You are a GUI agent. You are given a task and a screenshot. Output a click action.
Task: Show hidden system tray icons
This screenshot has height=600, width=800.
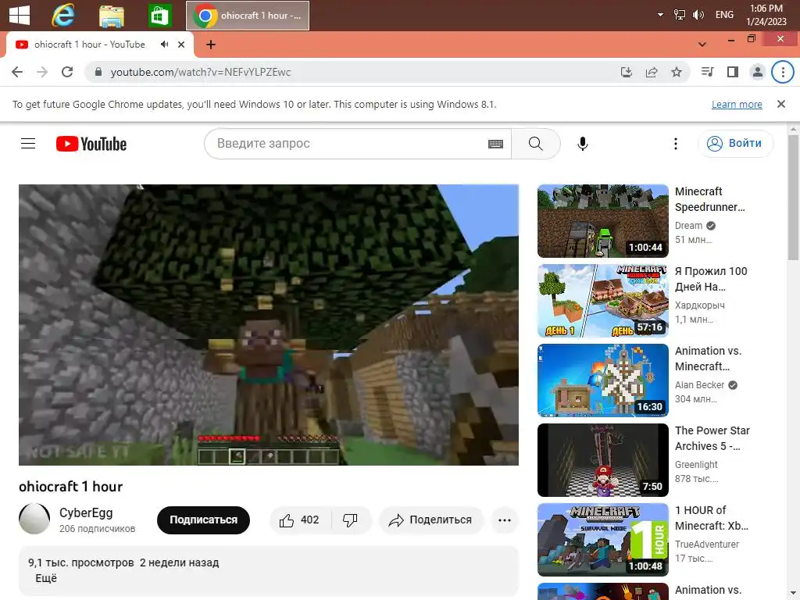click(660, 15)
